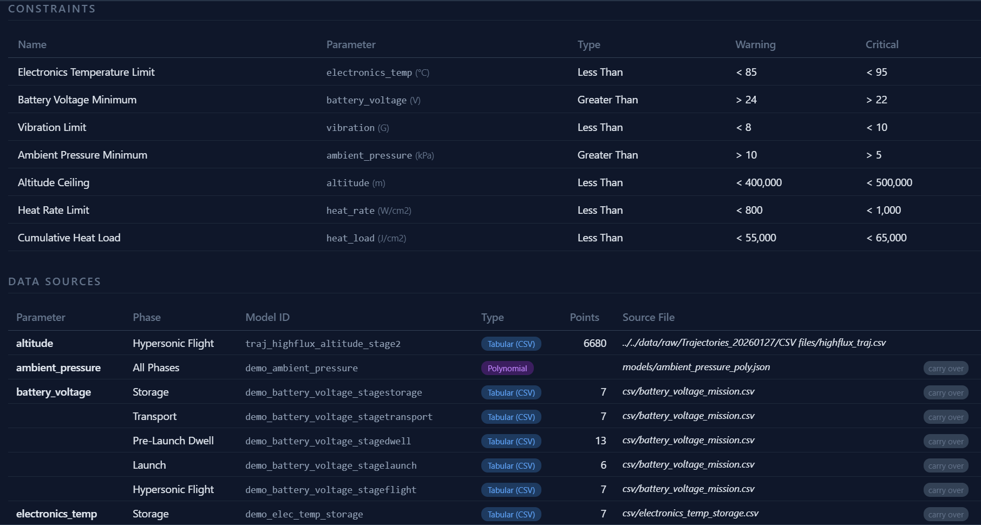Click the battery_voltage parameter name

(54, 392)
